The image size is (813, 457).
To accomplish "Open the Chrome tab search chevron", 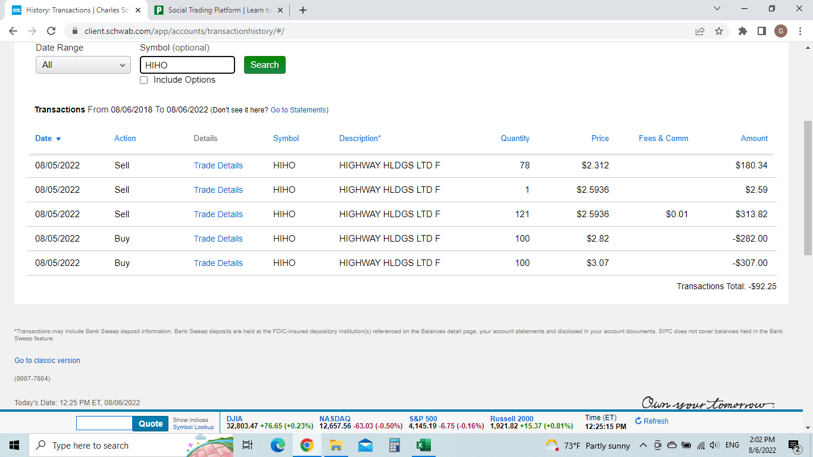I will 717,10.
